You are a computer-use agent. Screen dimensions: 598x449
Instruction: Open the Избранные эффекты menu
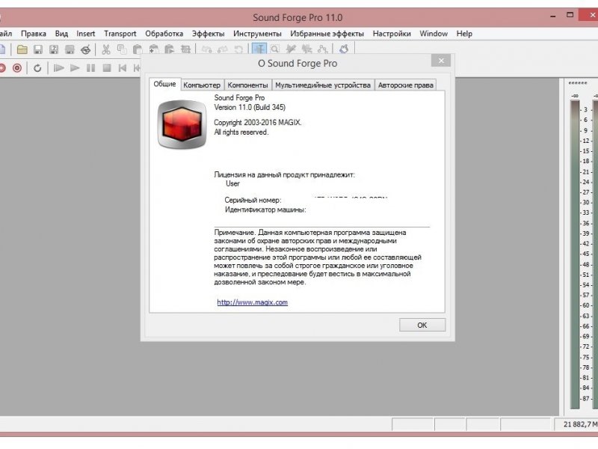[x=327, y=34]
